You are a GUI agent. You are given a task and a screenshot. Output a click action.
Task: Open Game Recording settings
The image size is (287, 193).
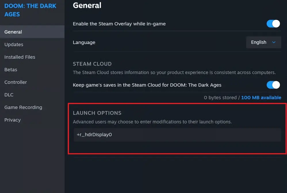[x=23, y=107]
